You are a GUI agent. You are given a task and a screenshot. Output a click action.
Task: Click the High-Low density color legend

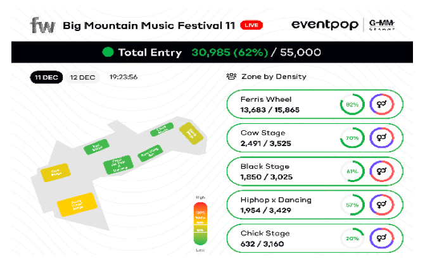(200, 224)
